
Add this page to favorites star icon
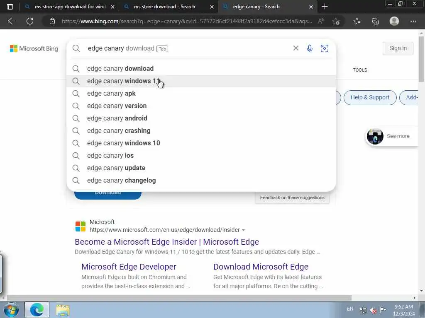[336, 21]
